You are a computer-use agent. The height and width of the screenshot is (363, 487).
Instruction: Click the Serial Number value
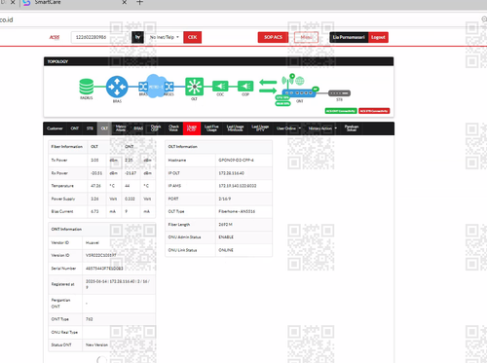tap(104, 269)
